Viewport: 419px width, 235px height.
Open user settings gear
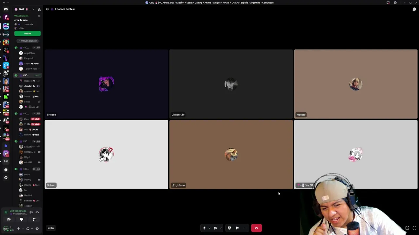tap(37, 229)
